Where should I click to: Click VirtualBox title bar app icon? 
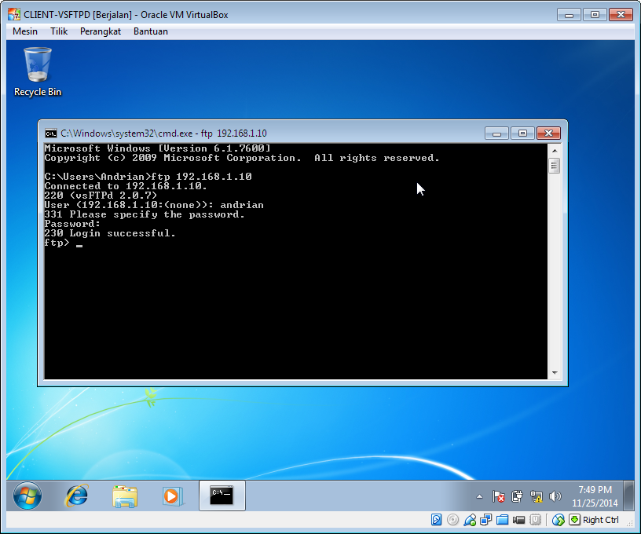point(14,15)
